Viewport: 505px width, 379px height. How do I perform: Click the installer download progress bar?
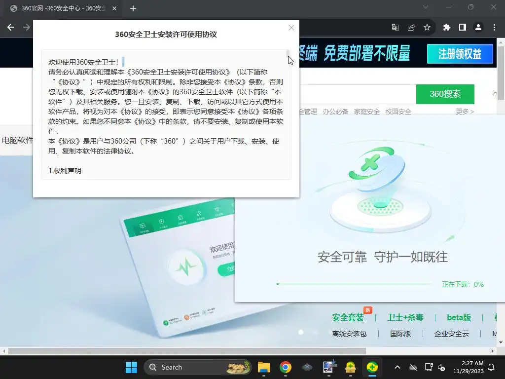pos(354,284)
